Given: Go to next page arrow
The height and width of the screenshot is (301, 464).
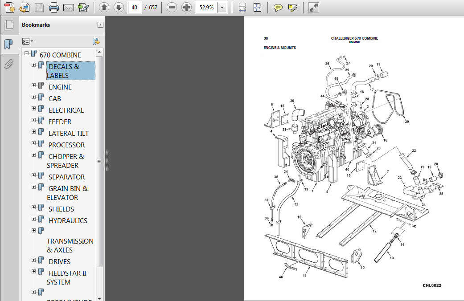Looking at the screenshot, I should (118, 7).
